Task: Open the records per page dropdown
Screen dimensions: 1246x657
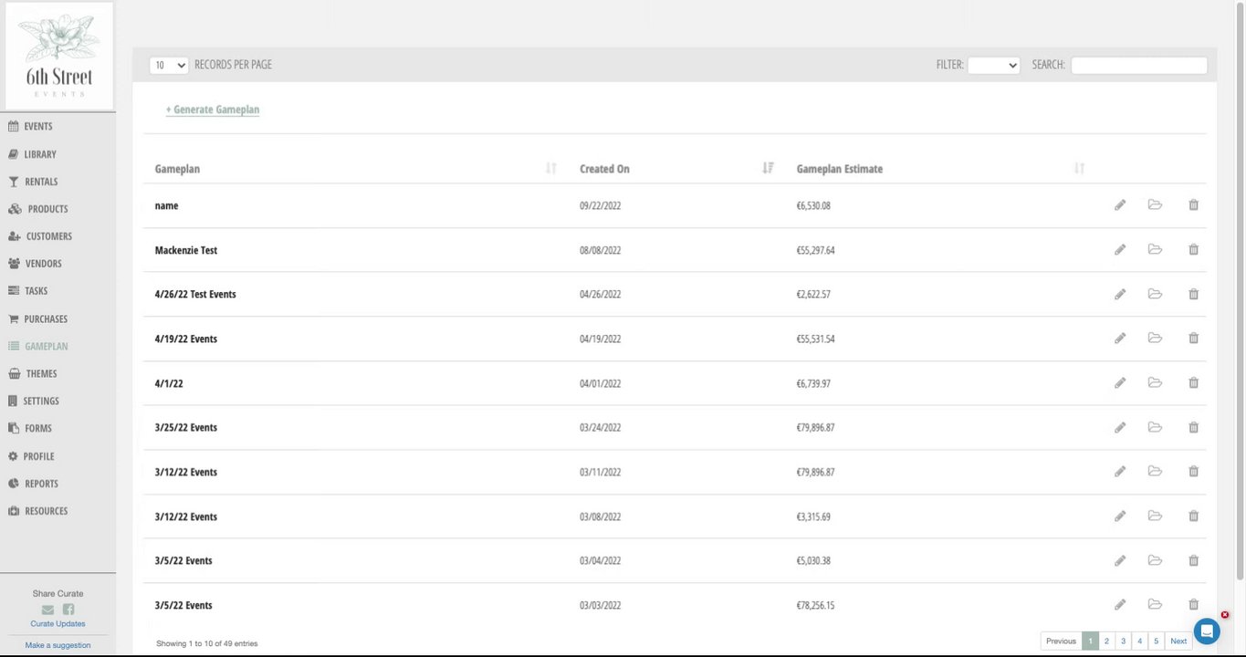Action: click(x=169, y=65)
